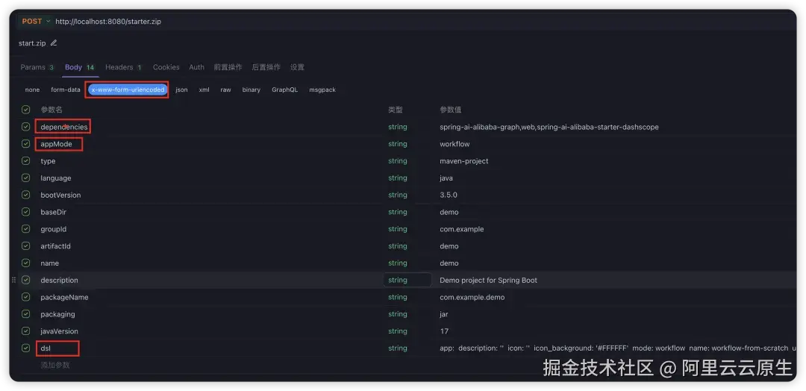
Task: Disable the javaVersion parameter checkbox
Action: pyautogui.click(x=25, y=331)
